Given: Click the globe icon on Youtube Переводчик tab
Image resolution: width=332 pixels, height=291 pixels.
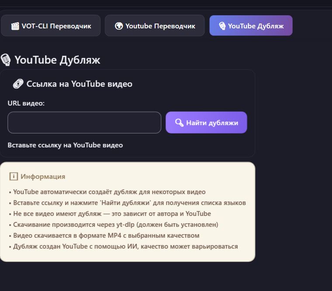Looking at the screenshot, I should point(119,26).
